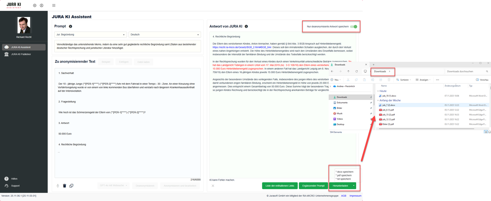Click the 'Liste der enthaltenen Links' button

(x=280, y=186)
